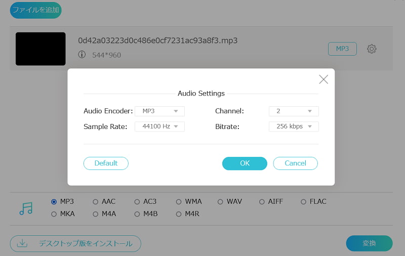Close the Audio Settings dialog with X
Image resolution: width=405 pixels, height=256 pixels.
click(323, 79)
